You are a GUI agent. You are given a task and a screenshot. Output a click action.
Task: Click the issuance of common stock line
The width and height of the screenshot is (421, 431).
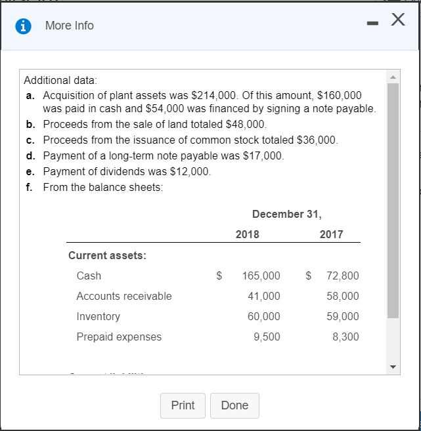coord(190,140)
